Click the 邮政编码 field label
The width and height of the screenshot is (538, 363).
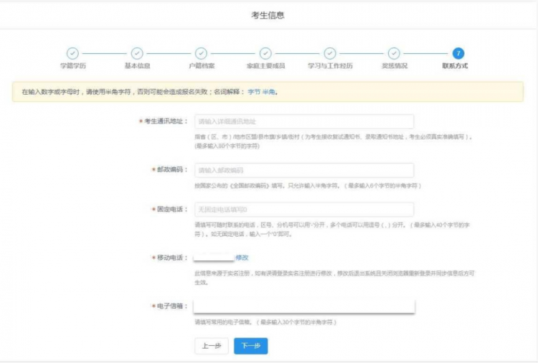[170, 170]
